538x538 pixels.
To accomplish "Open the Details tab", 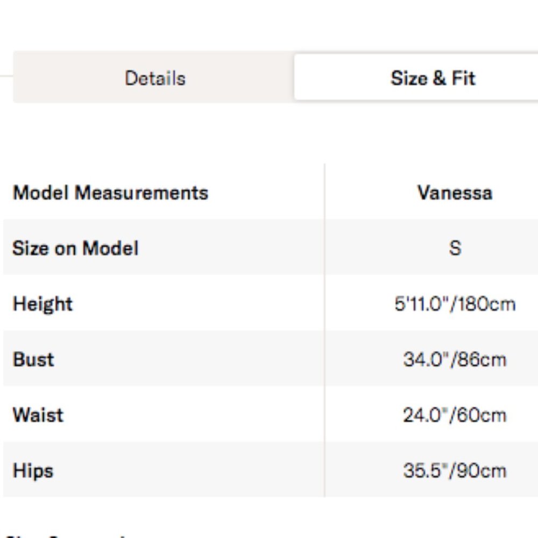I will coord(155,78).
